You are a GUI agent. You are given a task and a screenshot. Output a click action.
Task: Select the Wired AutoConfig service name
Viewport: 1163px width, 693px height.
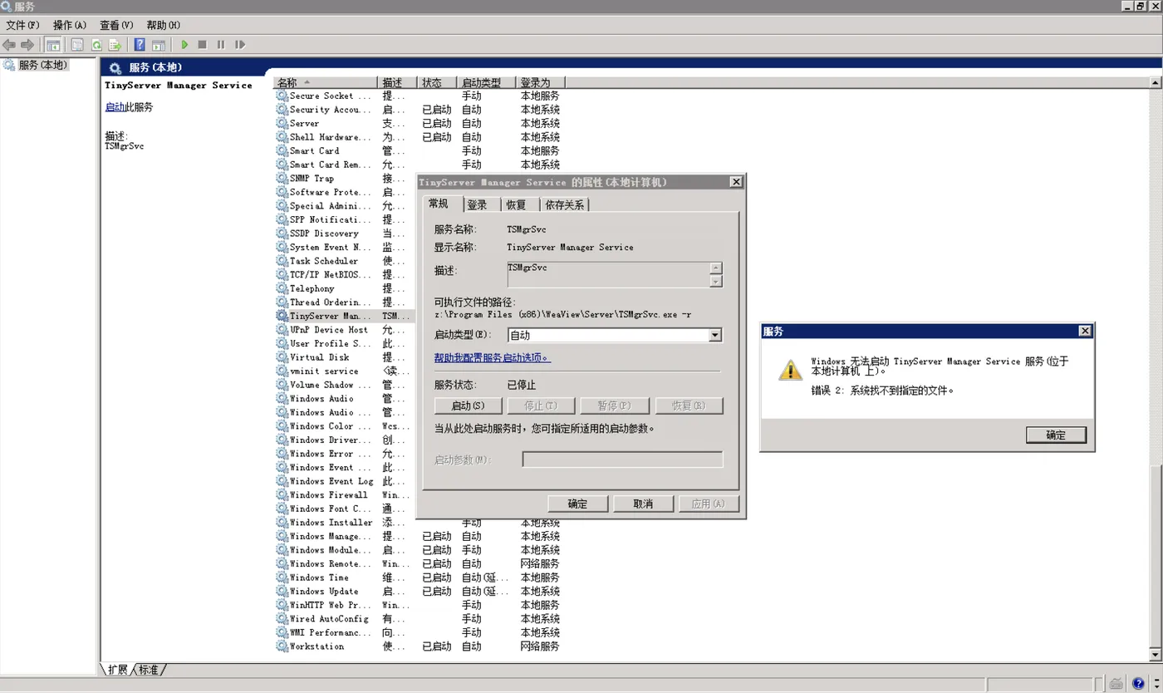click(329, 619)
